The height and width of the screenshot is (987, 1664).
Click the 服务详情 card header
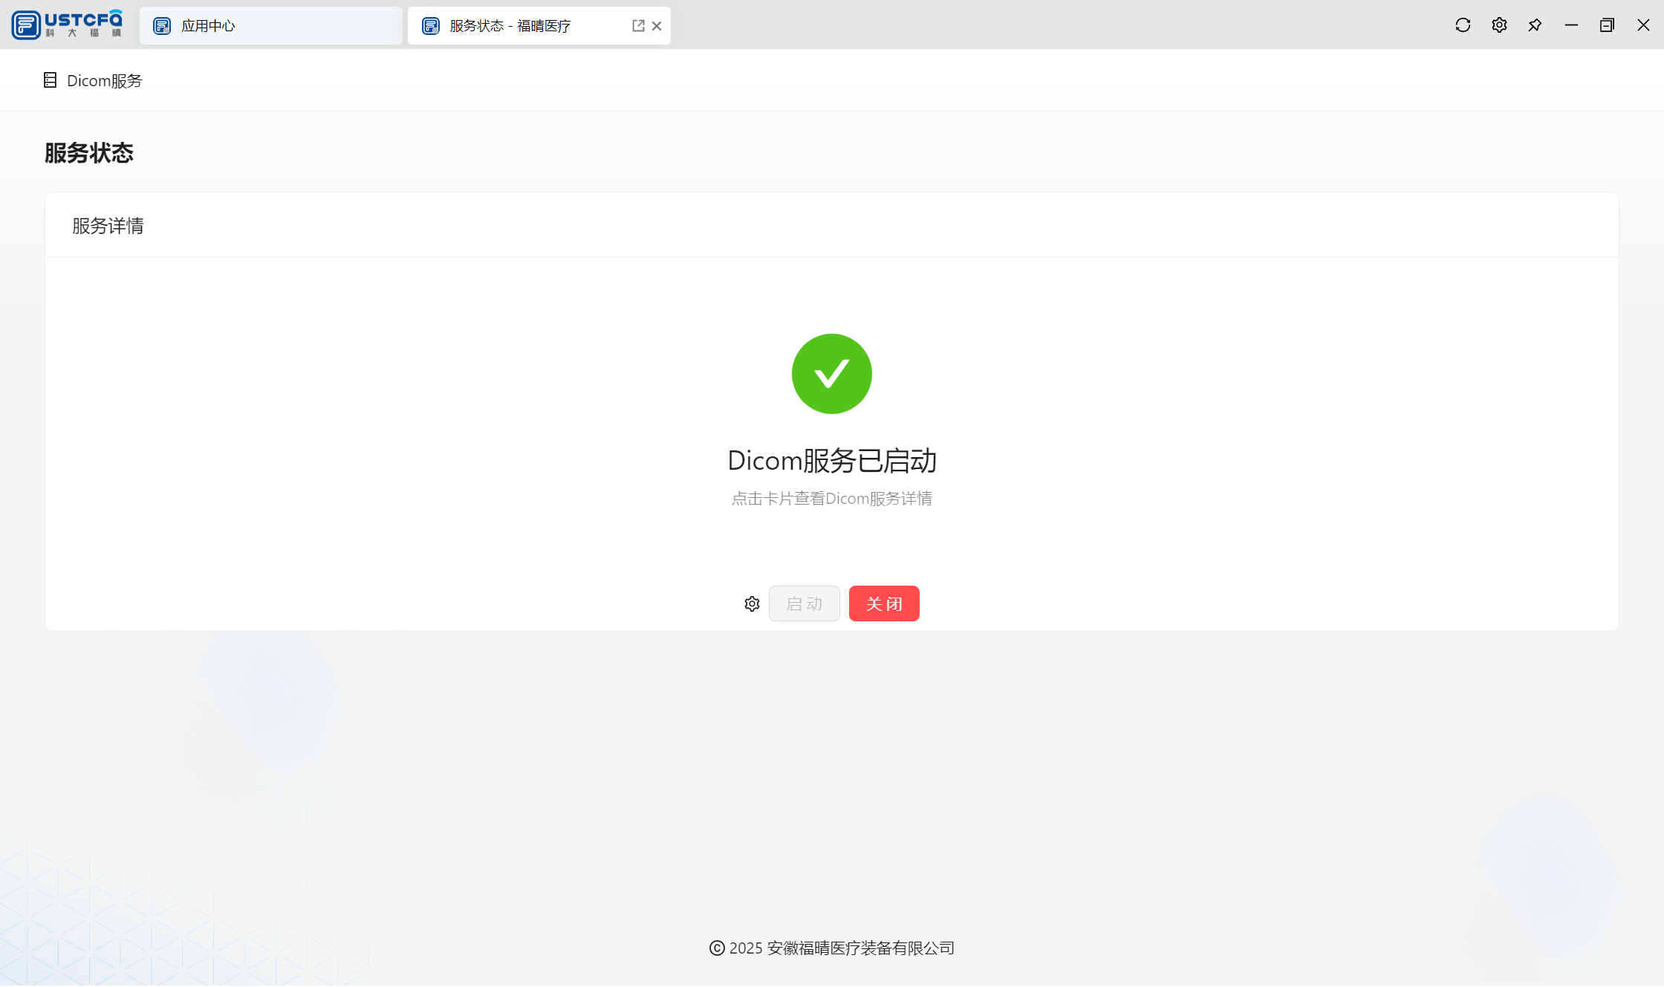coord(108,226)
